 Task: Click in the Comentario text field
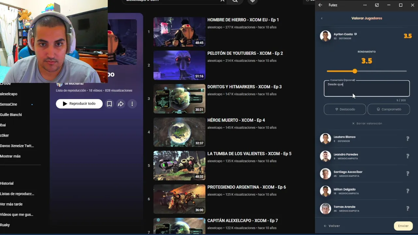pyautogui.click(x=367, y=88)
